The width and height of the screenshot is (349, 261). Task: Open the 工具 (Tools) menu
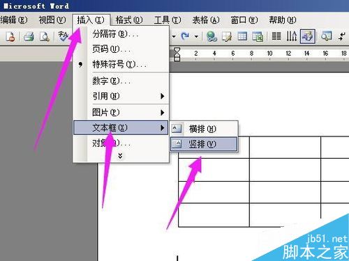168,20
